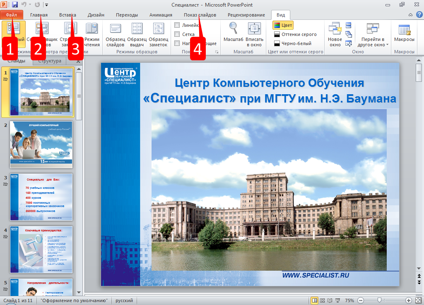This screenshot has height=305, width=424.
Task: Open the Quick Access Toolbar customize arrow
Action: coord(46,5)
